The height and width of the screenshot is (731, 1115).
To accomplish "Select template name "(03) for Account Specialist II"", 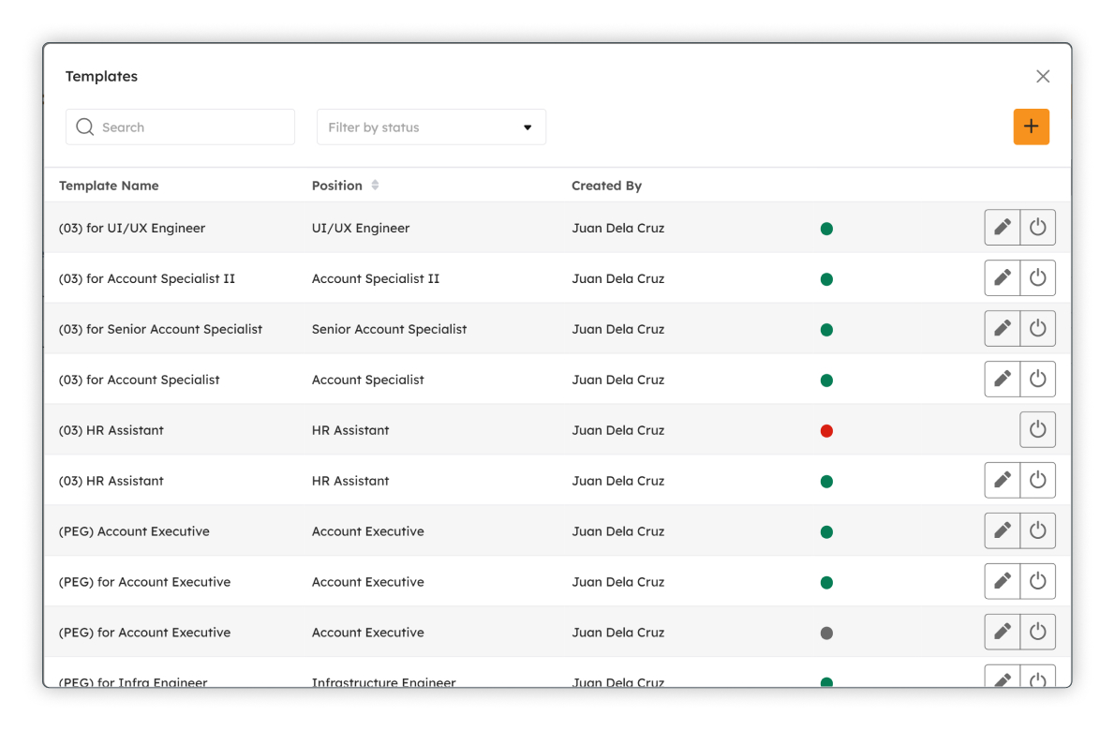I will point(146,278).
